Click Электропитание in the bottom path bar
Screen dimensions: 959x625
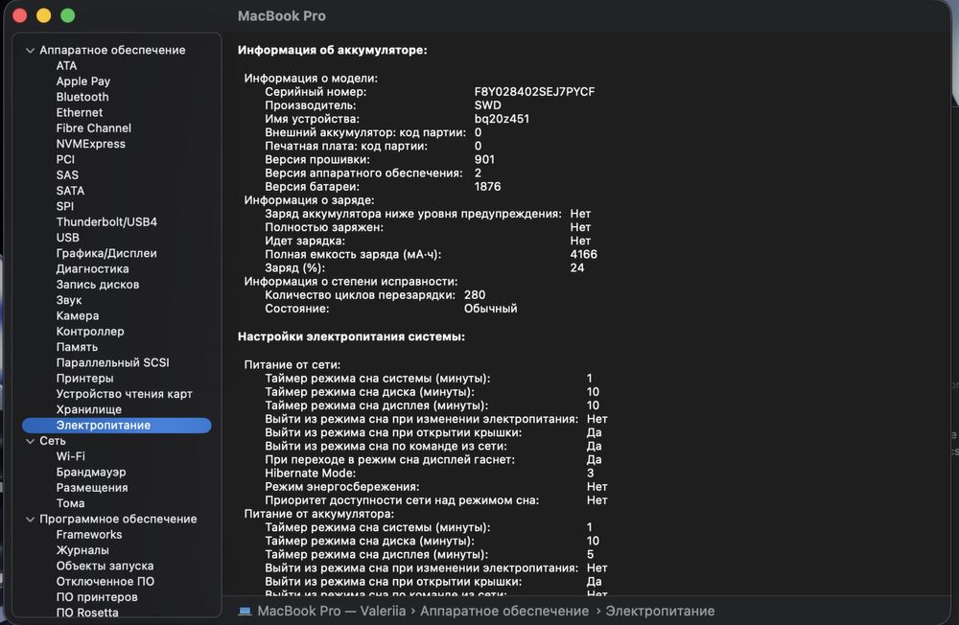(660, 611)
